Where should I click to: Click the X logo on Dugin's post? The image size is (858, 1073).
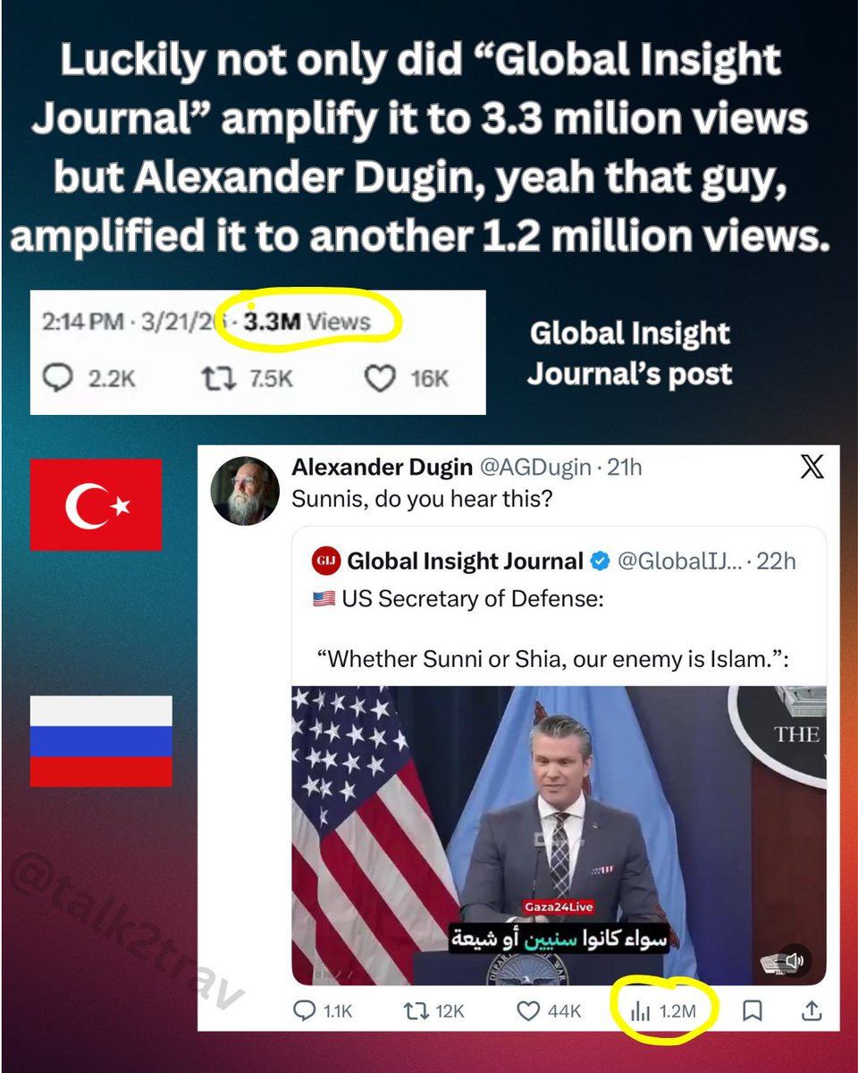tap(812, 467)
